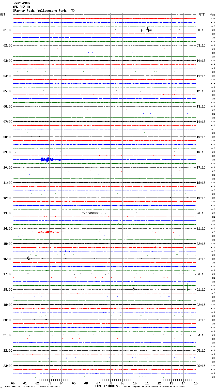Click the green spike near minute 14 before 17:00
Viewport: 216px width, 390px height.
pos(184,268)
